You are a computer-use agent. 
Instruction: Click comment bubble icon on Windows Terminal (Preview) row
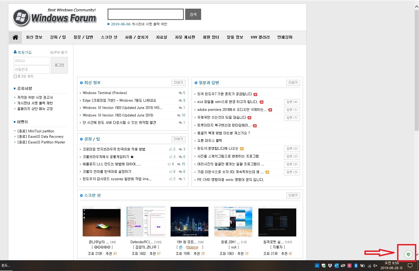(180, 93)
